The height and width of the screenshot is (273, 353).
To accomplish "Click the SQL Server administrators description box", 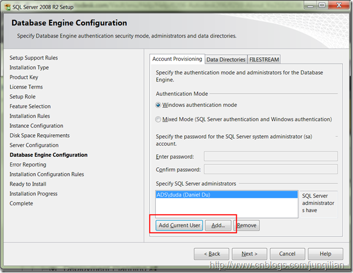I will tap(318, 204).
